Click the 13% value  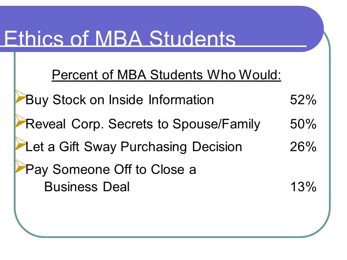point(303,187)
